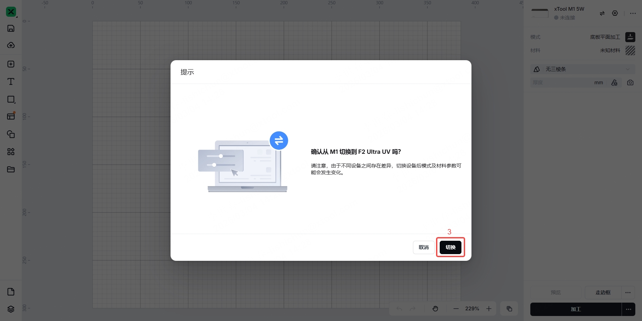The height and width of the screenshot is (321, 642).
Task: Click the 切换 confirm button
Action: [450, 247]
